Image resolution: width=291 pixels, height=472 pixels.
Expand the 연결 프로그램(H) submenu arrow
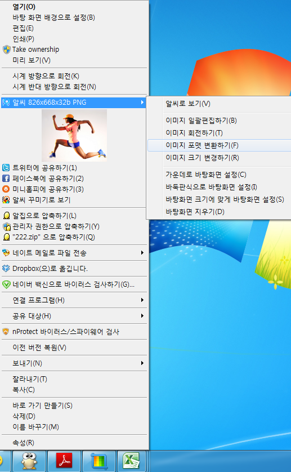(142, 300)
